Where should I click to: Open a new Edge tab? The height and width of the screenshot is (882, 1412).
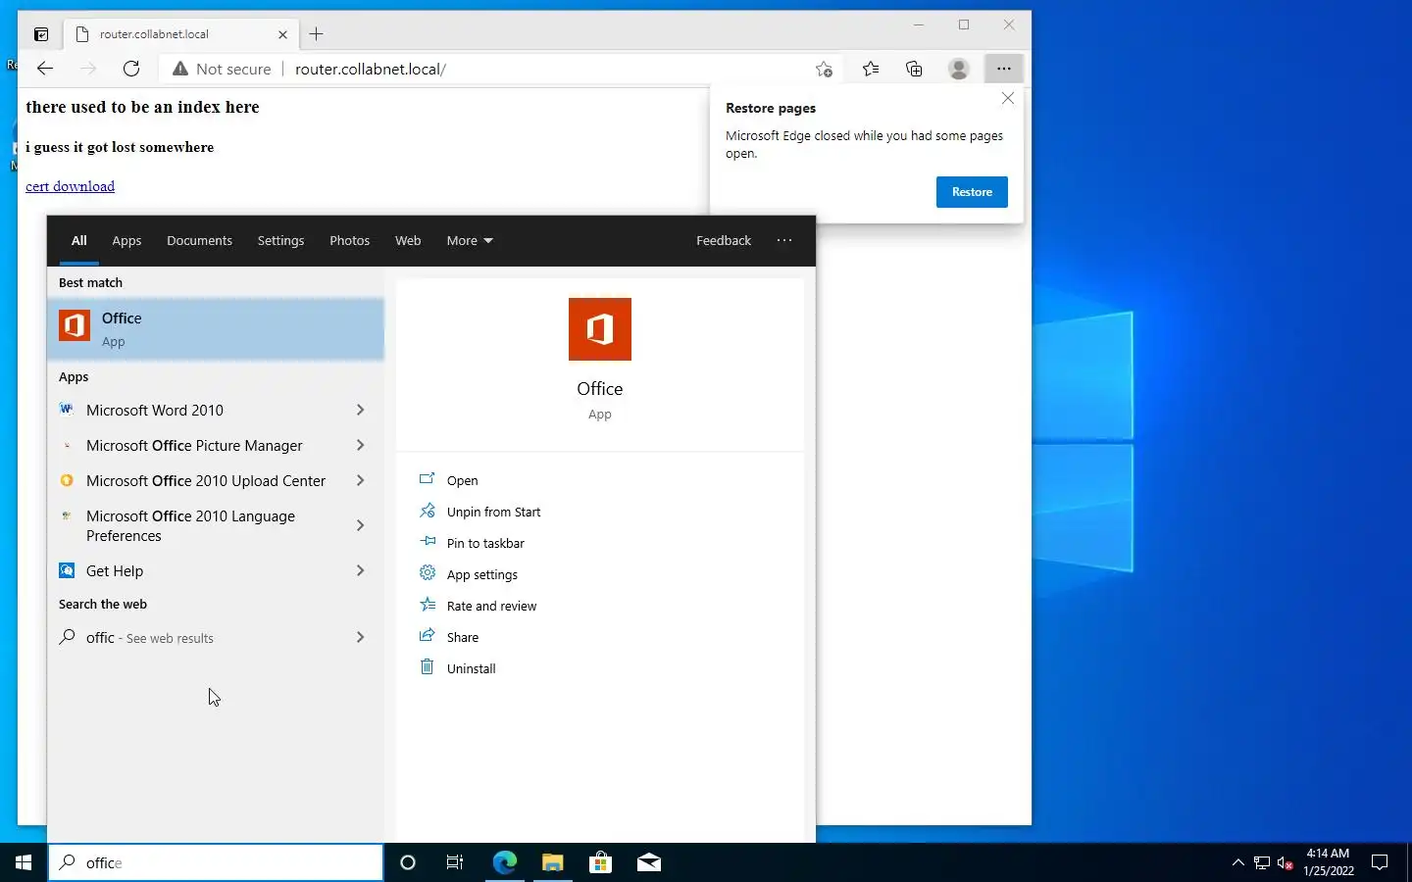click(x=316, y=34)
